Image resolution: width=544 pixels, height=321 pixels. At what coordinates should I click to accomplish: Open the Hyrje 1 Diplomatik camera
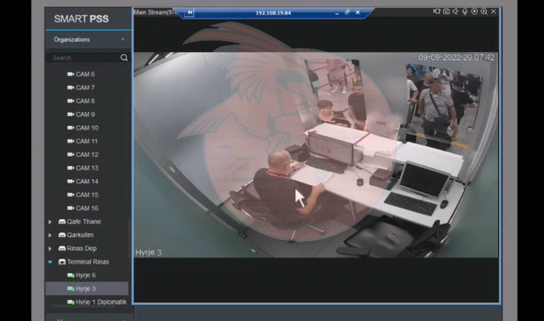pos(101,302)
